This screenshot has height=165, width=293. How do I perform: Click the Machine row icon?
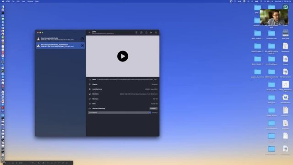tap(90, 94)
